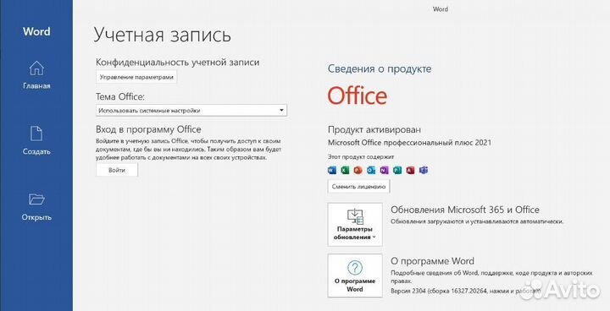610x311 pixels.
Task: Click the Продукт активирован text
Action: pyautogui.click(x=374, y=129)
